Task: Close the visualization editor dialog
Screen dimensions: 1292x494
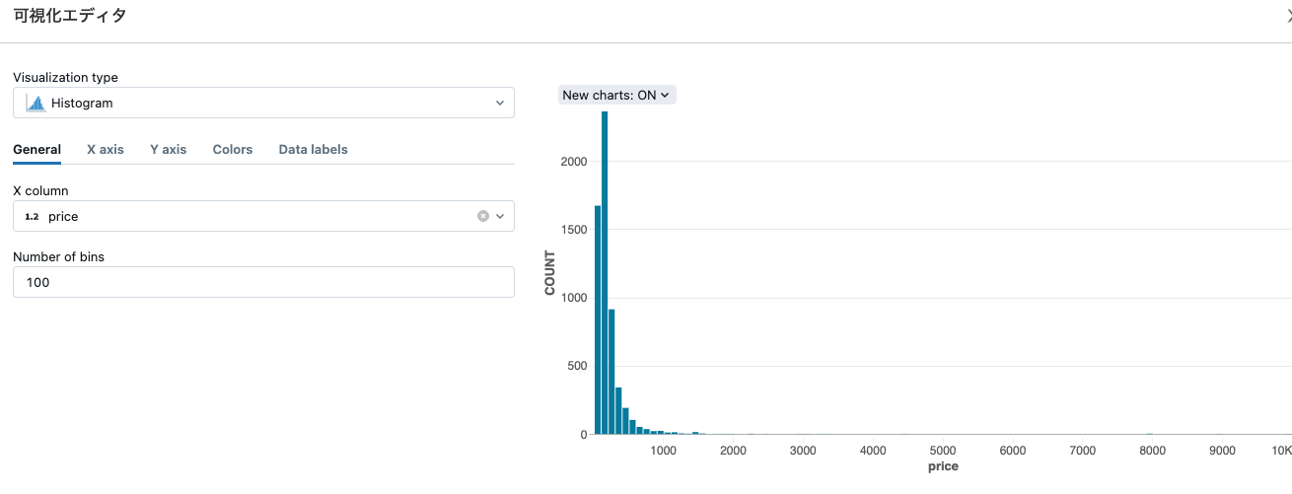Action: pyautogui.click(x=1288, y=16)
